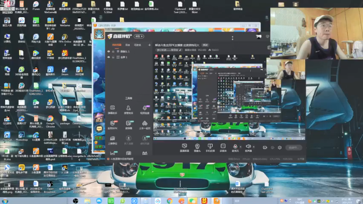Select the Photoshop desktop shortcut
This screenshot has width=363, height=204.
pos(22,136)
